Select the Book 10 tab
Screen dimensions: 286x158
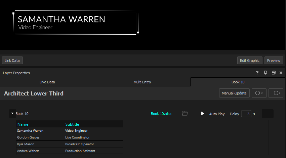coord(238,82)
